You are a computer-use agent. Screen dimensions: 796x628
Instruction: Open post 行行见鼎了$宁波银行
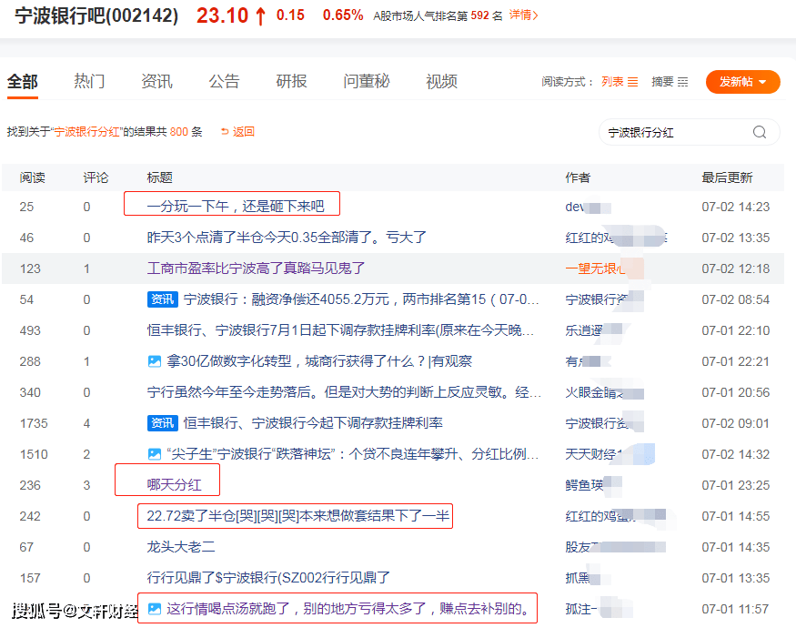(268, 578)
